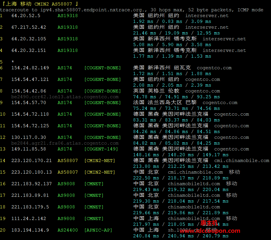Select IP address '154.24.82.149'
271x240 pixels.
click(x=30, y=68)
